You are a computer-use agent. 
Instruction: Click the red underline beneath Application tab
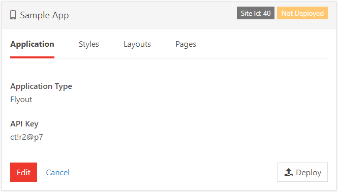coord(32,57)
